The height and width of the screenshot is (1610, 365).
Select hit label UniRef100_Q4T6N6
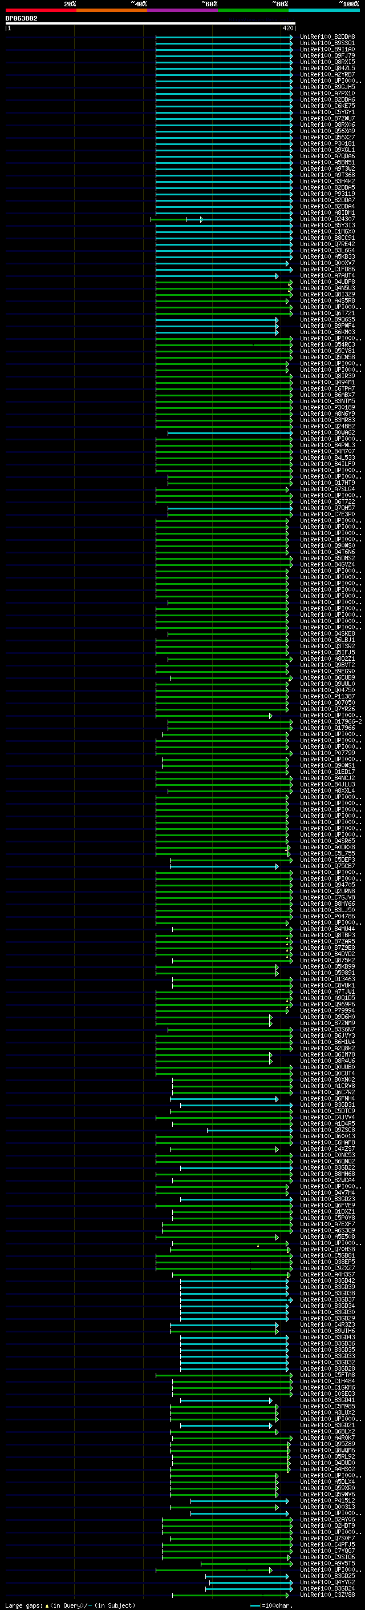coord(327,552)
